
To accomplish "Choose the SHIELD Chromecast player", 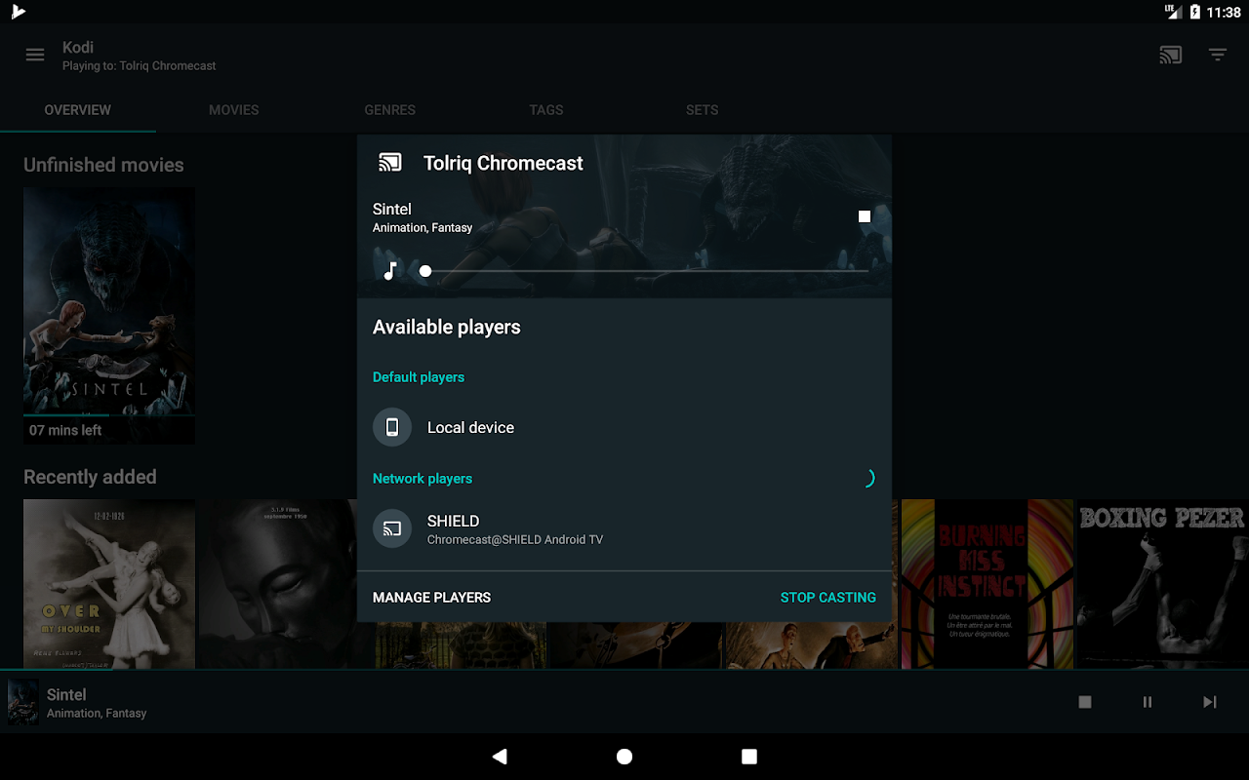I will [624, 529].
